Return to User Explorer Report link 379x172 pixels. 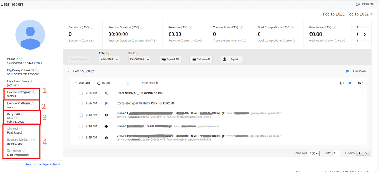(43, 164)
